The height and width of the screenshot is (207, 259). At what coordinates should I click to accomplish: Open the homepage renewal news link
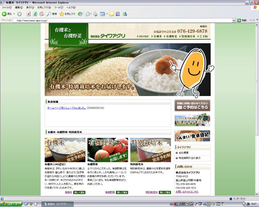67,108
